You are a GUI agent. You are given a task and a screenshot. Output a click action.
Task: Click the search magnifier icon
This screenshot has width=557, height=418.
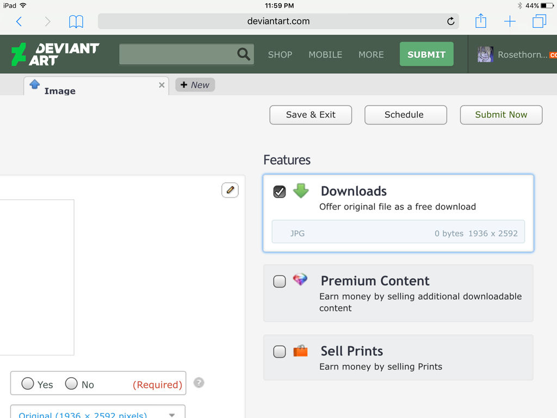[x=243, y=54]
